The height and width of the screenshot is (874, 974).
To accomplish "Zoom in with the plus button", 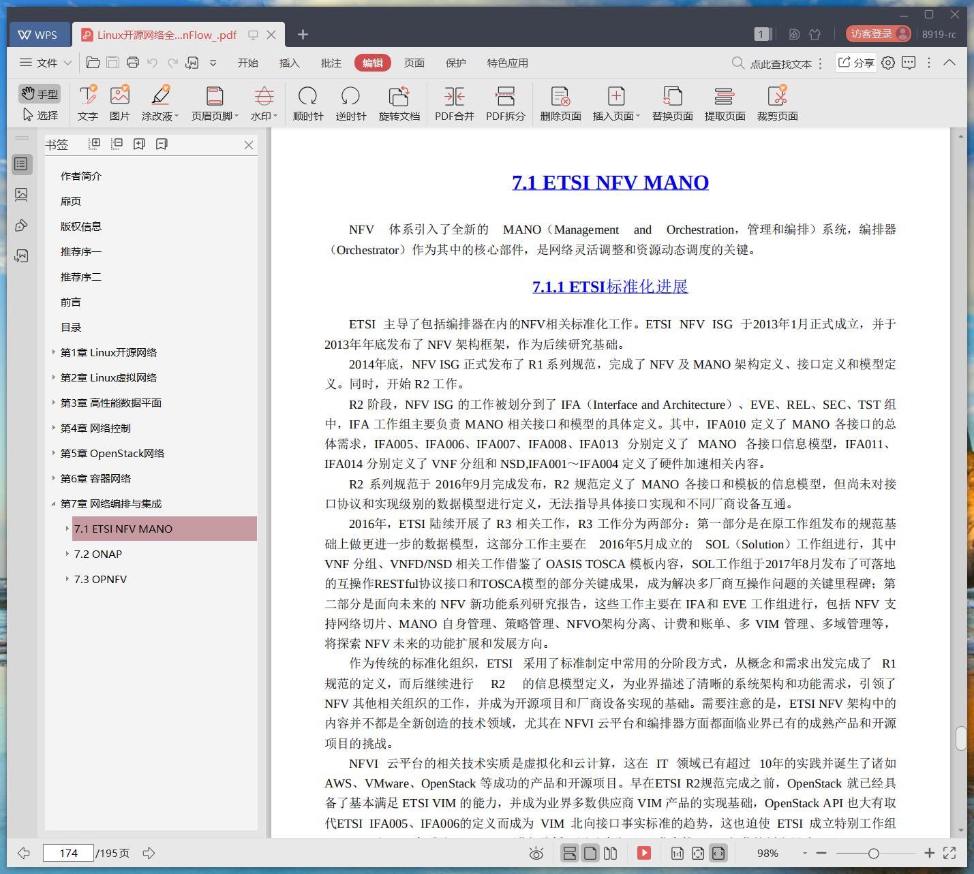I will [929, 853].
